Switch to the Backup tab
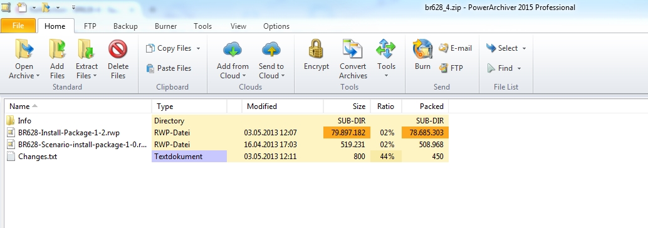This screenshot has height=228, width=648. tap(125, 26)
